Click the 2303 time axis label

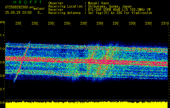point(51,23)
